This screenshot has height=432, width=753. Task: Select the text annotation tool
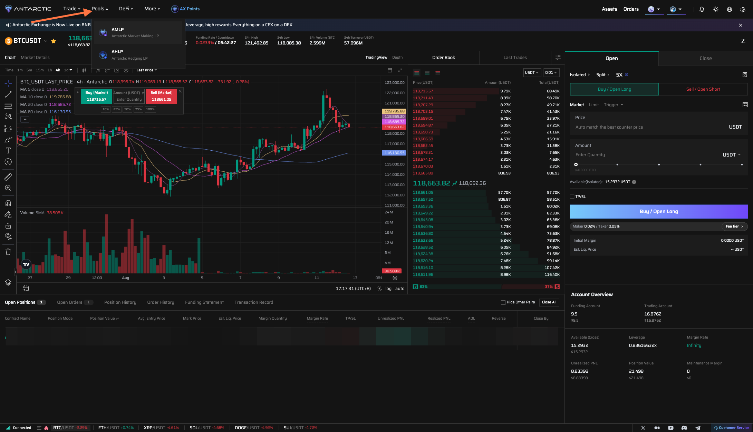tap(8, 150)
